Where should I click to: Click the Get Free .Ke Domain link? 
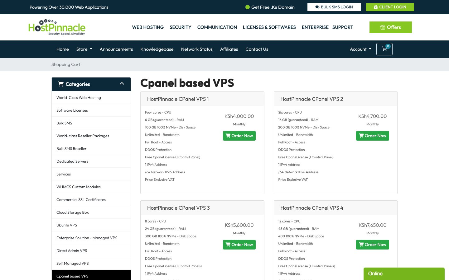[270, 7]
